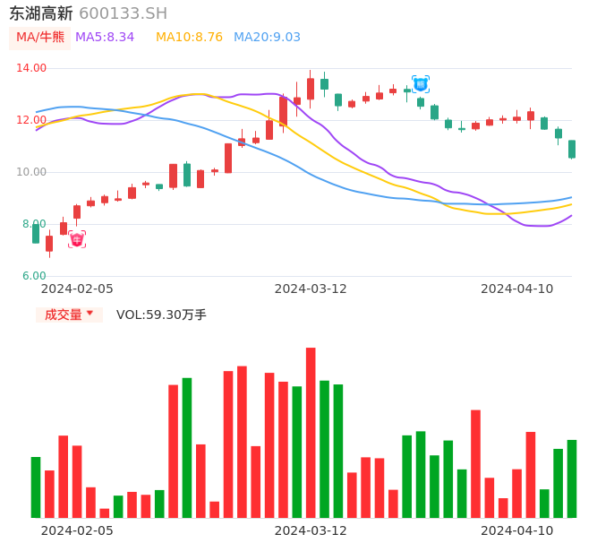
Task: Click the stock name 东湖高新
Action: [40, 13]
